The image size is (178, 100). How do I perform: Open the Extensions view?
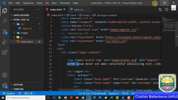[5, 52]
